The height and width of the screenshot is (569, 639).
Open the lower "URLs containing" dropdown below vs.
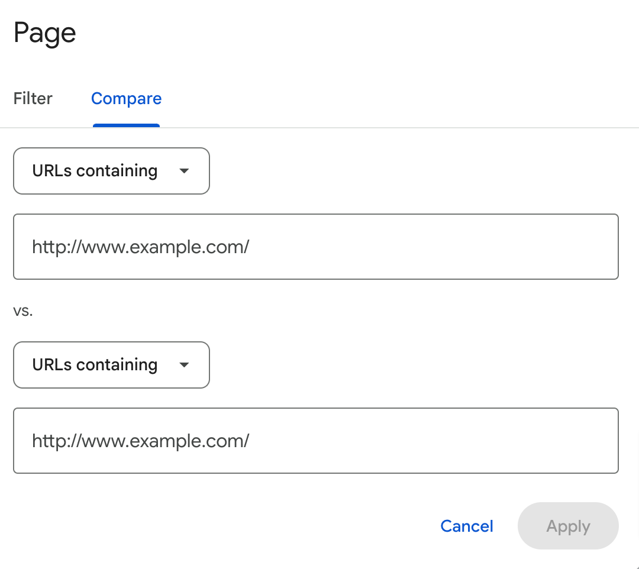click(x=111, y=365)
